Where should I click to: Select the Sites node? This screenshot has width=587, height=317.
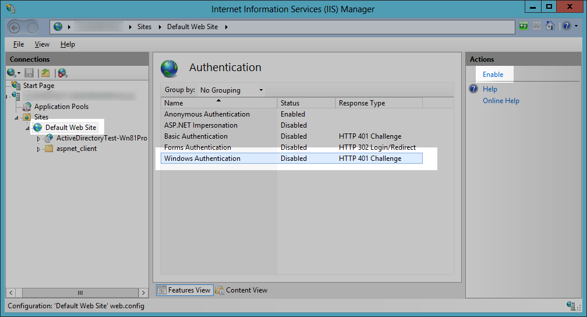pos(41,117)
